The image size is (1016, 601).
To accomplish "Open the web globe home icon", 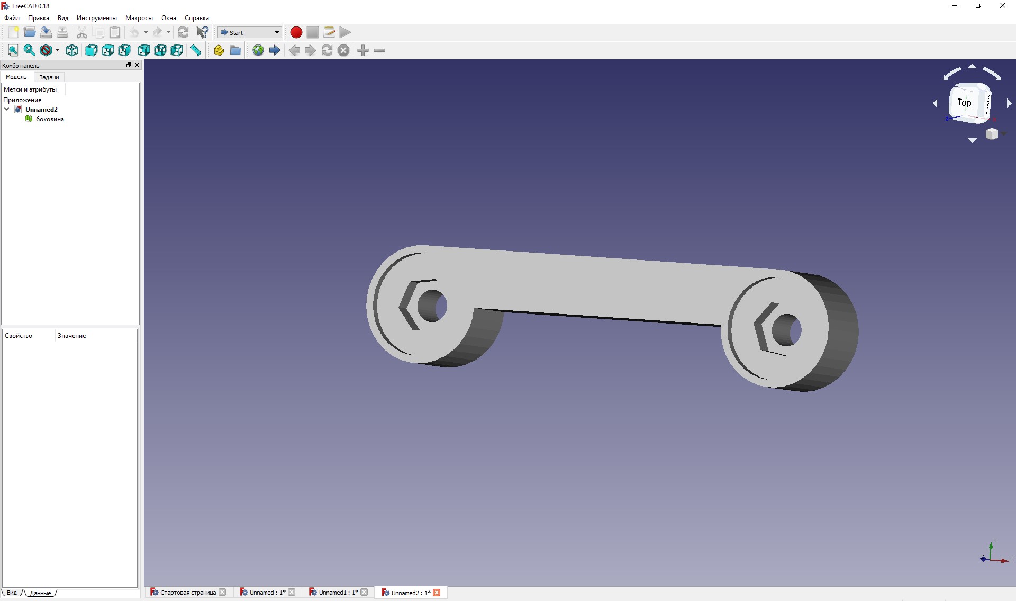I will tap(258, 50).
